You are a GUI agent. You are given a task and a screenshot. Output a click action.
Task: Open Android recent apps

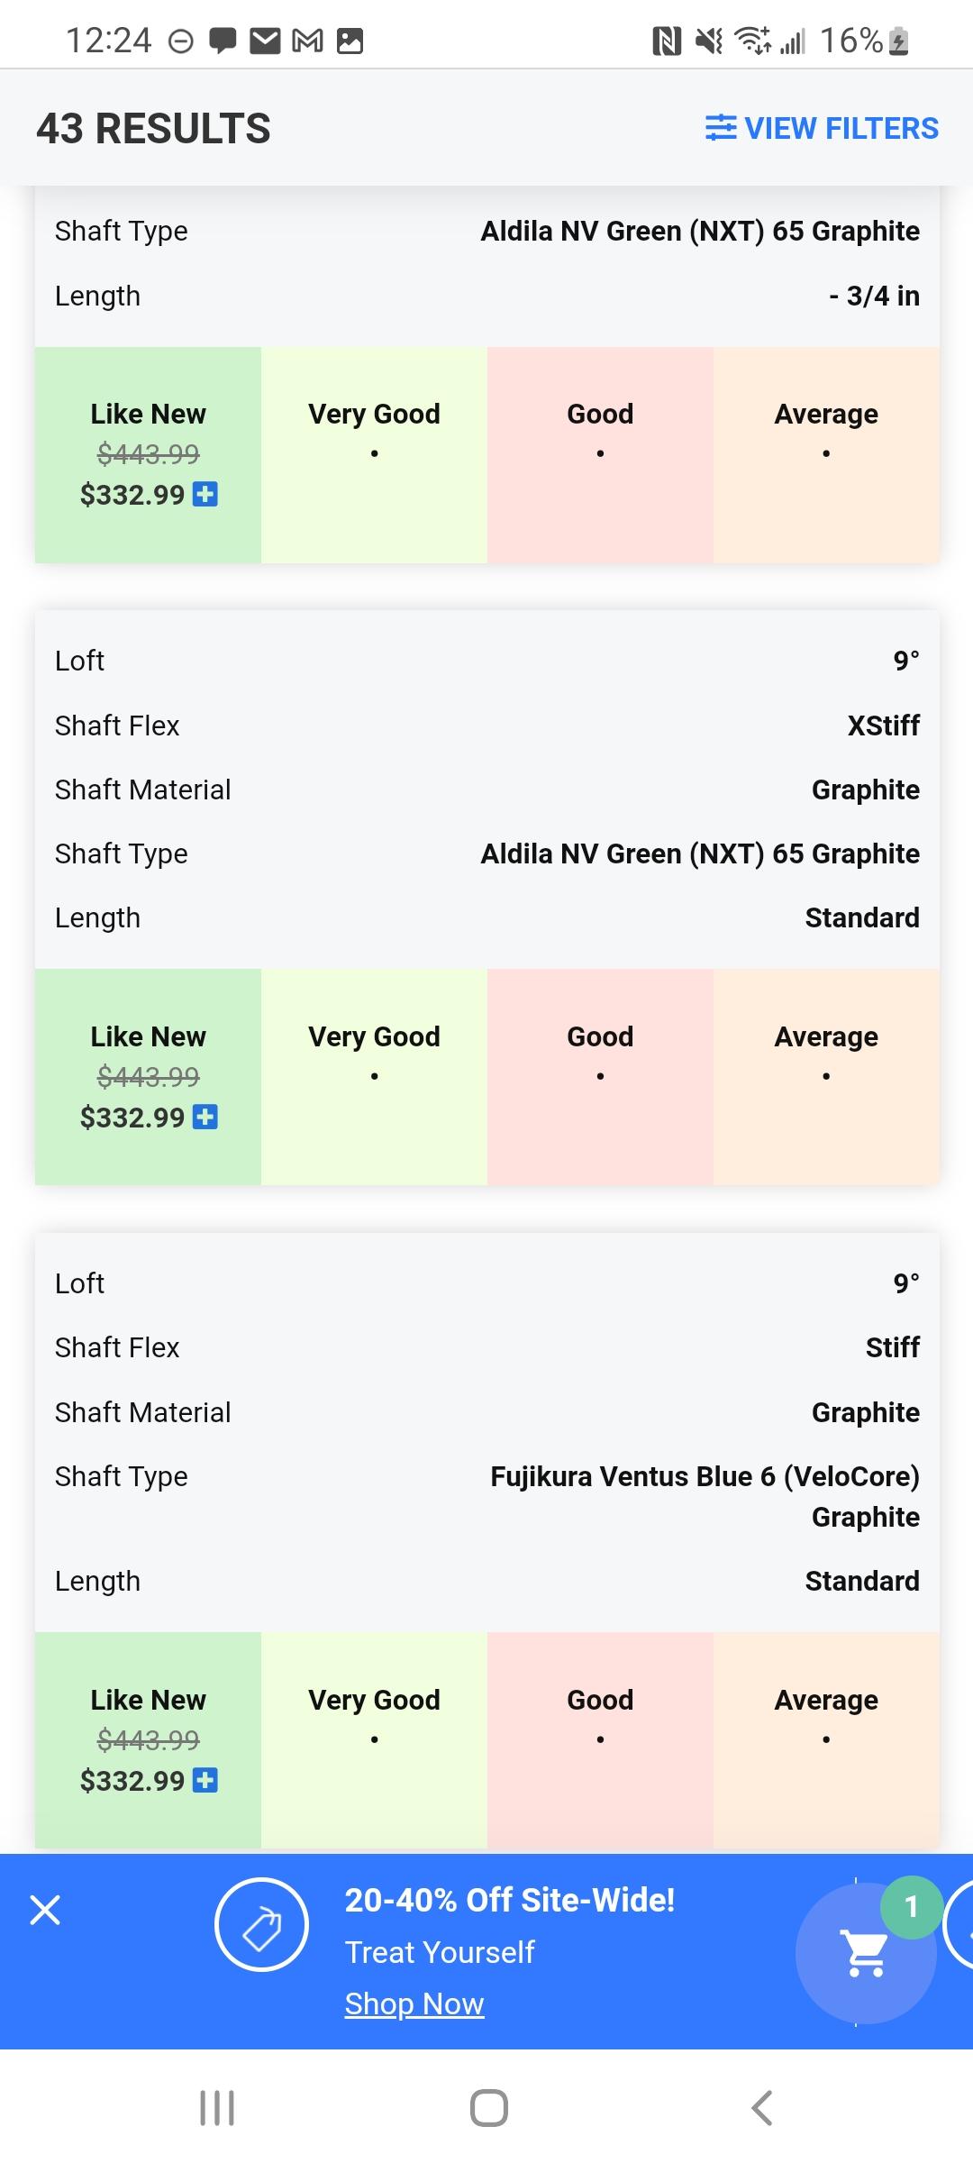coord(216,2108)
